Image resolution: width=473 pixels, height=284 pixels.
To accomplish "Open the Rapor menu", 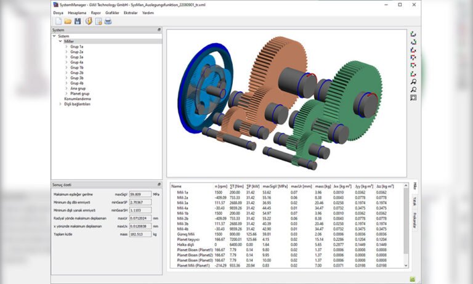I will tap(96, 13).
